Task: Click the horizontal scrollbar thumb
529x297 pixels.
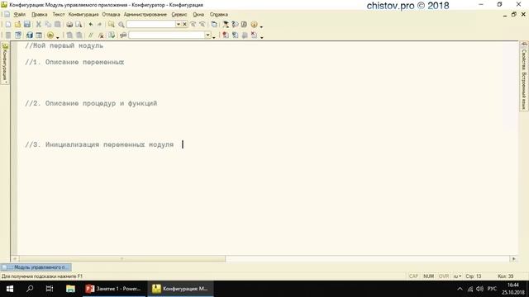Action: click(122, 258)
